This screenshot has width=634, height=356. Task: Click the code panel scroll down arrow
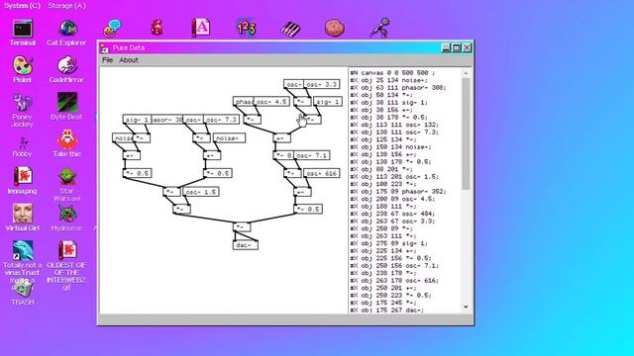[466, 308]
